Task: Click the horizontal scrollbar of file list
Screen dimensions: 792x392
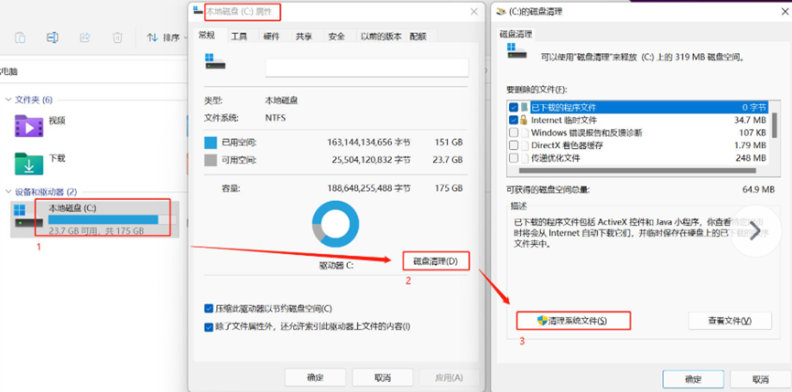Action: 639,170
